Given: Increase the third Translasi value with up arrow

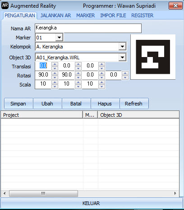Looking at the screenshot, I should click(101, 64).
